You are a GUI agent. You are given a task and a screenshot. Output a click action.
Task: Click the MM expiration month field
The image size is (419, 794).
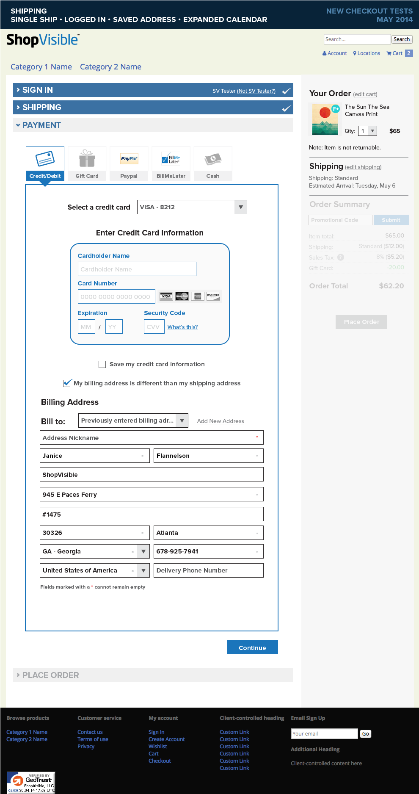tap(86, 326)
